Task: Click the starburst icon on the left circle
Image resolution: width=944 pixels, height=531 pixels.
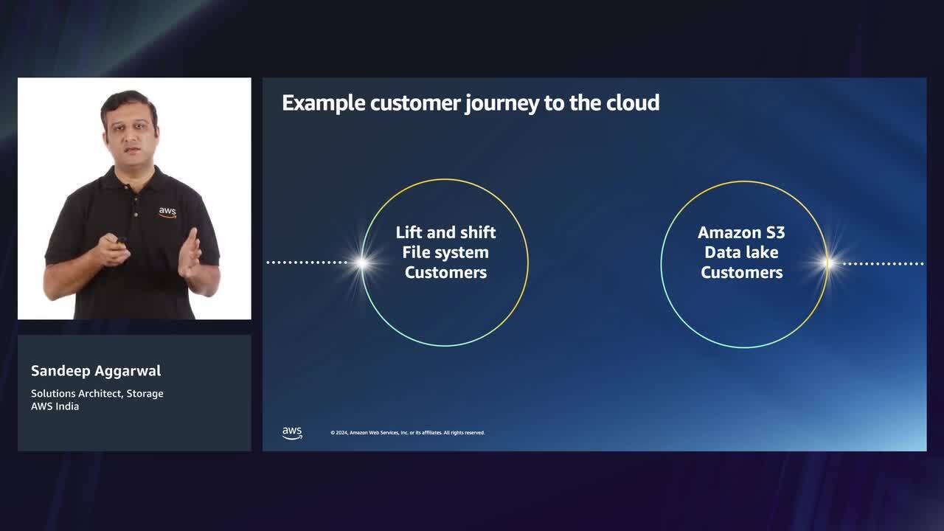Action: [361, 260]
